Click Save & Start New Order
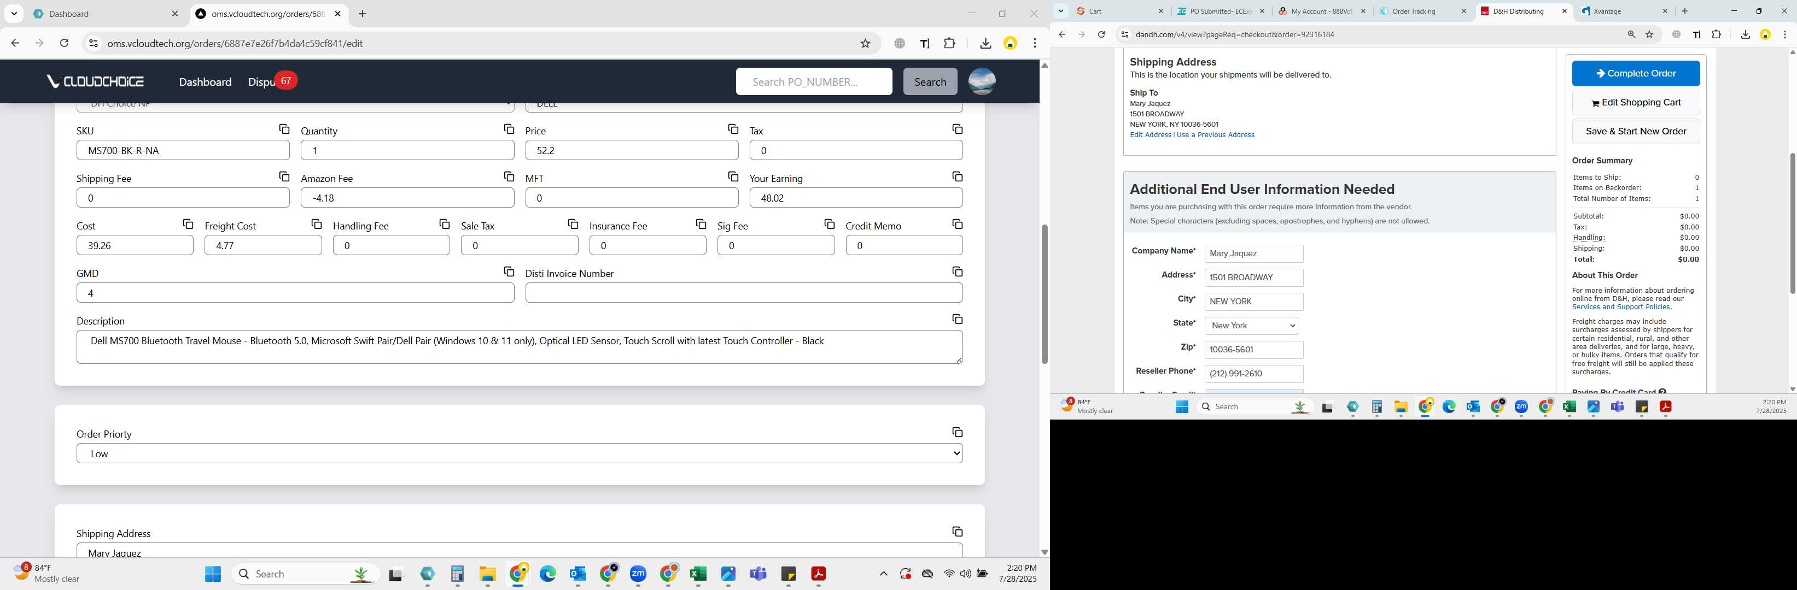This screenshot has width=1797, height=590. 1635,131
